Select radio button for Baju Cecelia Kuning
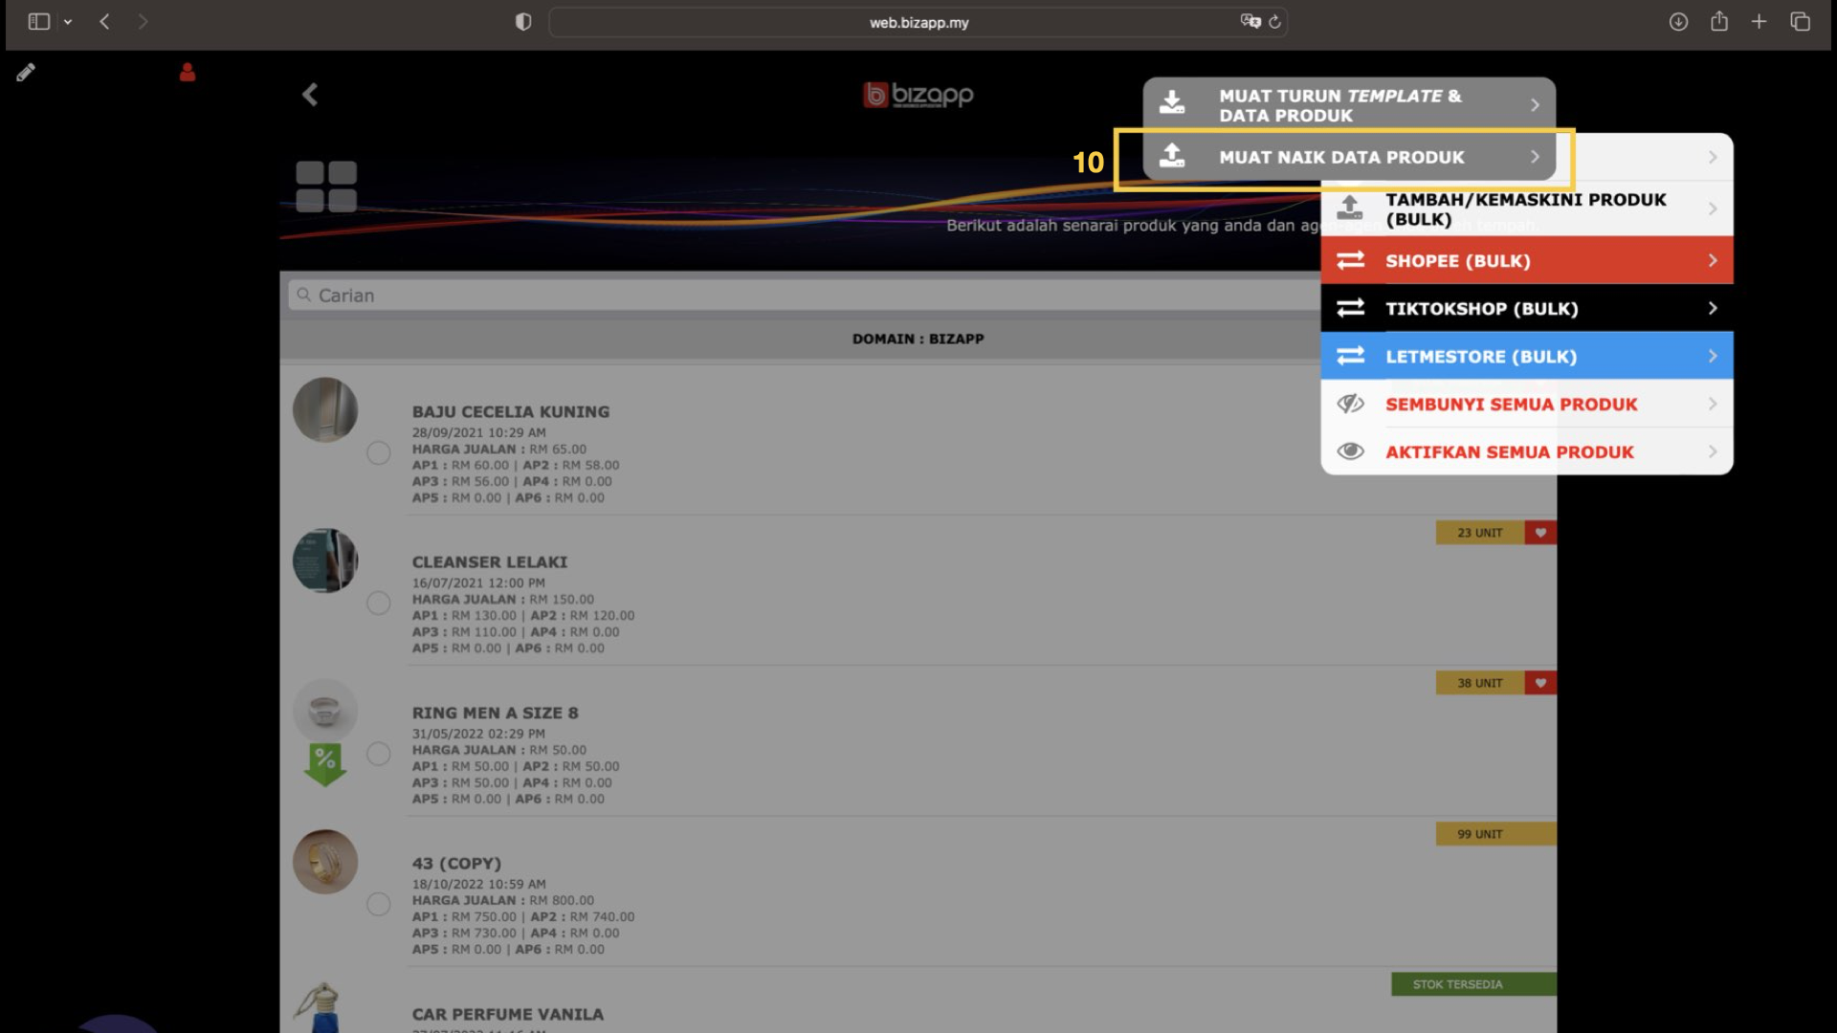 click(379, 452)
